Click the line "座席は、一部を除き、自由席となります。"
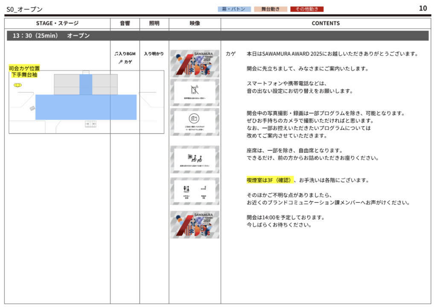Image resolution: width=437 pixels, height=307 pixels. (x=294, y=151)
